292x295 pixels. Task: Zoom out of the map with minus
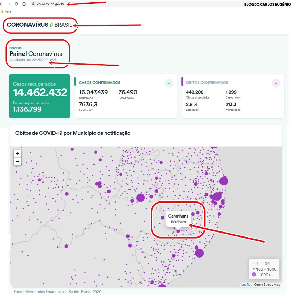17,162
